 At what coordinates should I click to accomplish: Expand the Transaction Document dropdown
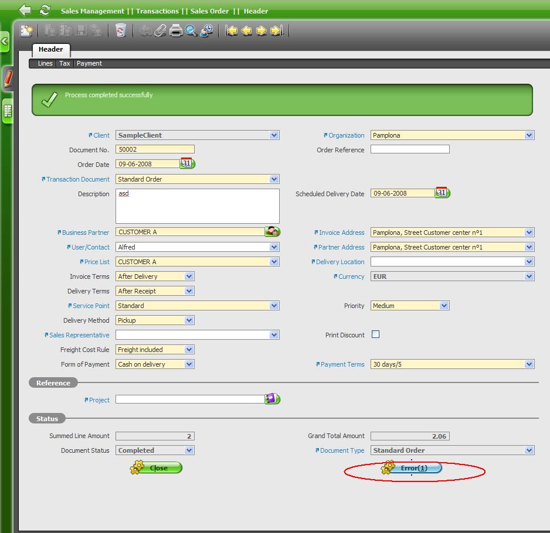click(x=274, y=179)
